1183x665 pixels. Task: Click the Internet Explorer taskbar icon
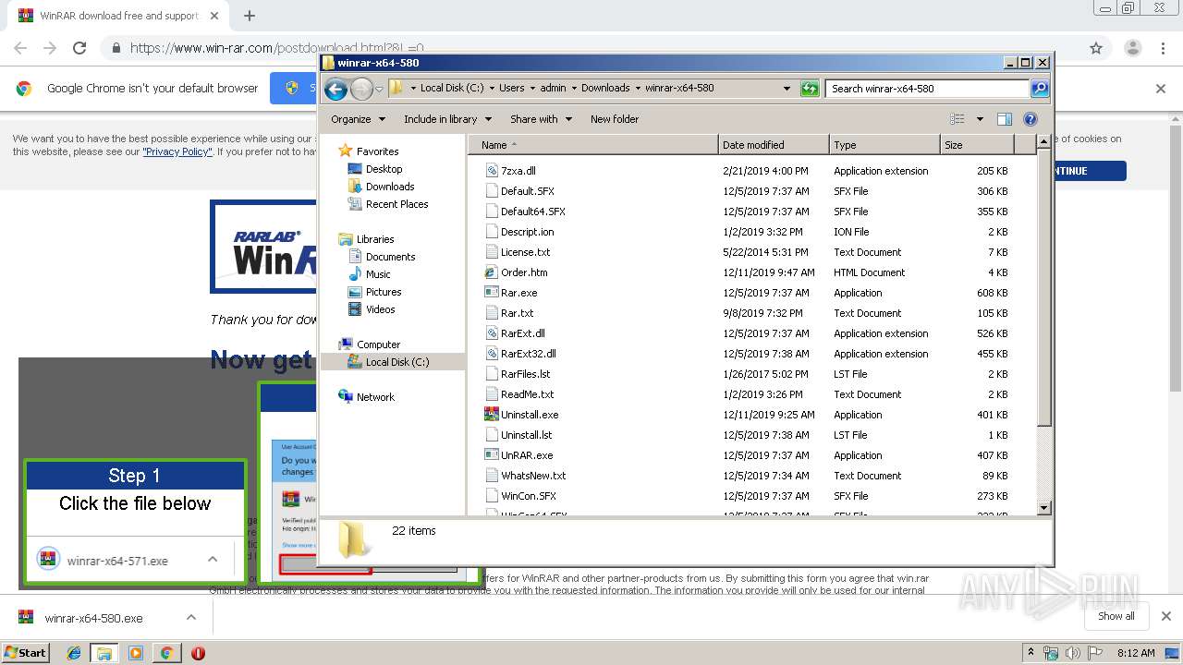[74, 653]
